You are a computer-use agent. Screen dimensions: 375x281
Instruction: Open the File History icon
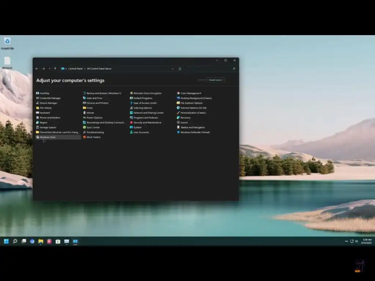[38, 108]
